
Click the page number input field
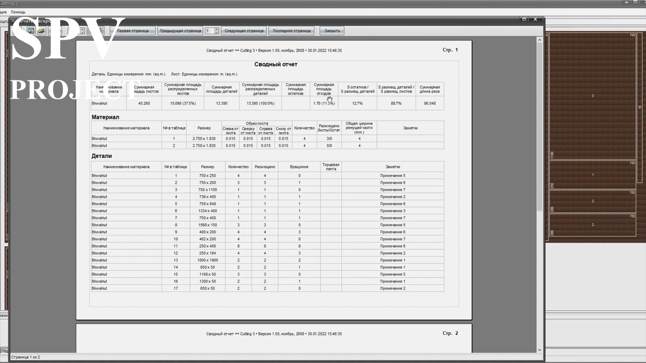(x=209, y=31)
